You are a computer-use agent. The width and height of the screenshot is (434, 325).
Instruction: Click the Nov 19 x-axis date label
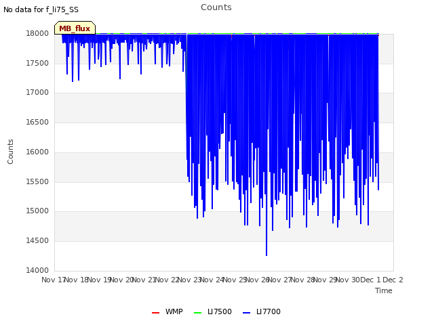(x=100, y=280)
